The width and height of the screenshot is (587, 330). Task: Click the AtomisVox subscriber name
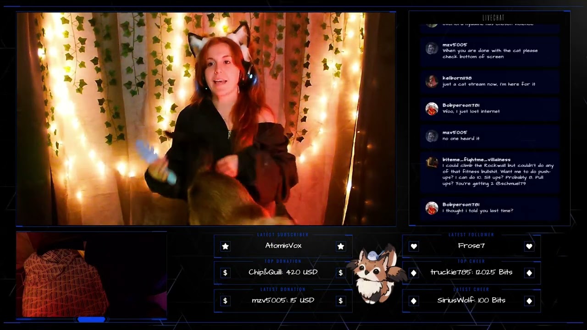(283, 246)
